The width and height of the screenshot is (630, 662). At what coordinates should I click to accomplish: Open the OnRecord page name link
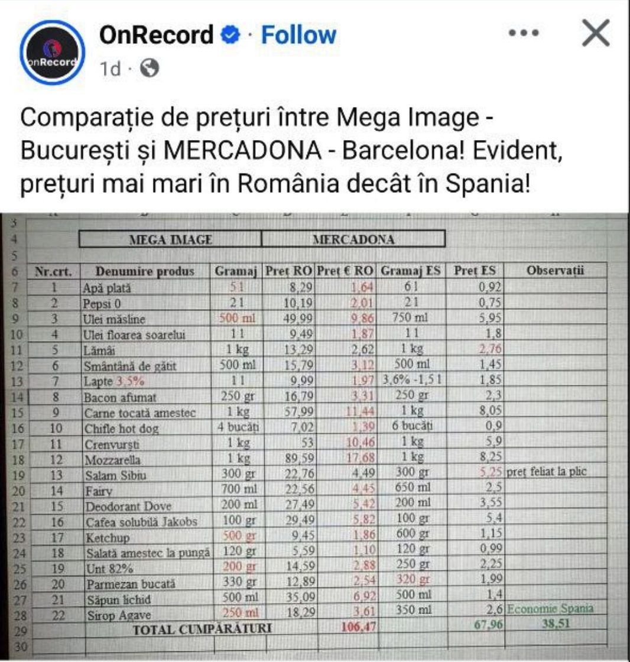(156, 35)
